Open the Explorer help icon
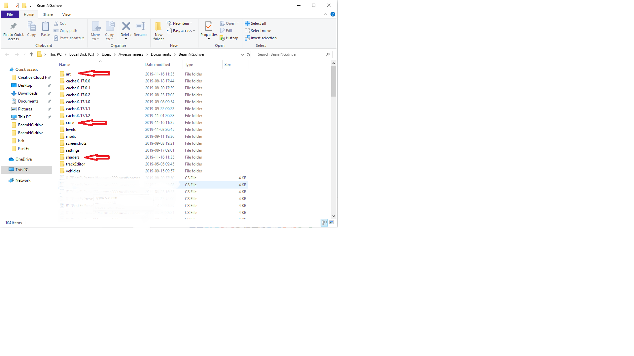634x356 pixels. point(333,14)
